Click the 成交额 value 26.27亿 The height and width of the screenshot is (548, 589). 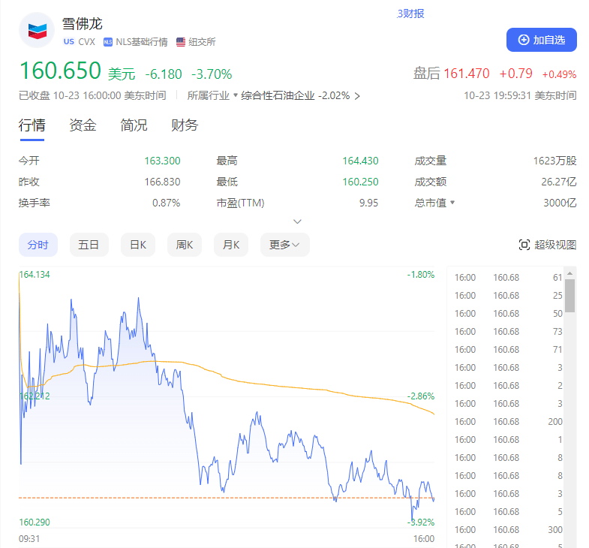tap(558, 182)
